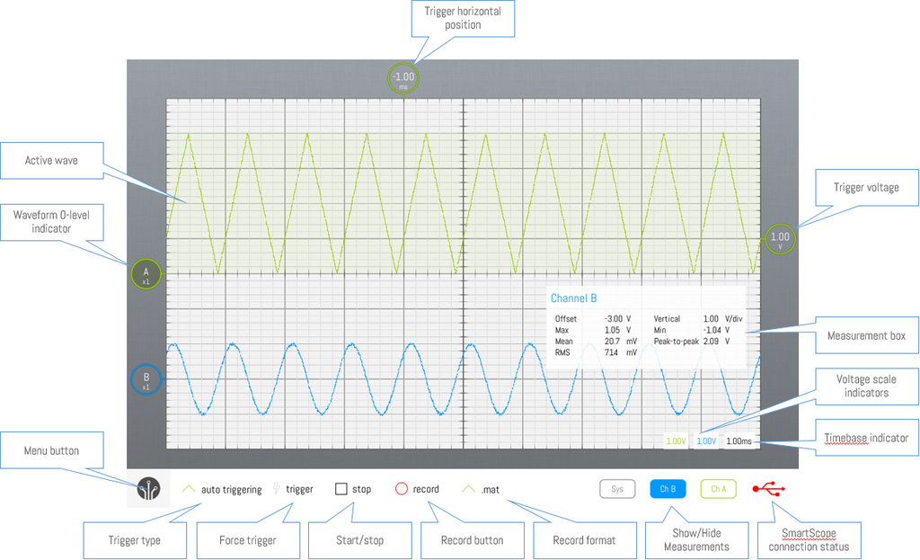This screenshot has width=920, height=560.
Task: Toggle Ch B measurements display
Action: tap(668, 489)
